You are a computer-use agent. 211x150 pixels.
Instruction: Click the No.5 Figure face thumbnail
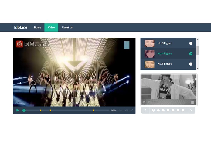(149, 64)
